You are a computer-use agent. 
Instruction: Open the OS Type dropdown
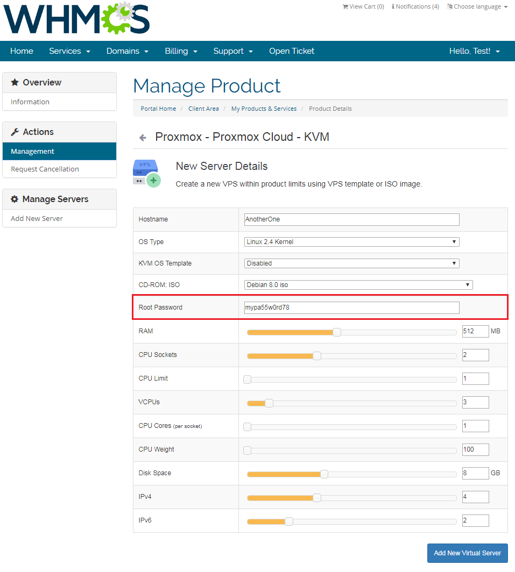[352, 242]
